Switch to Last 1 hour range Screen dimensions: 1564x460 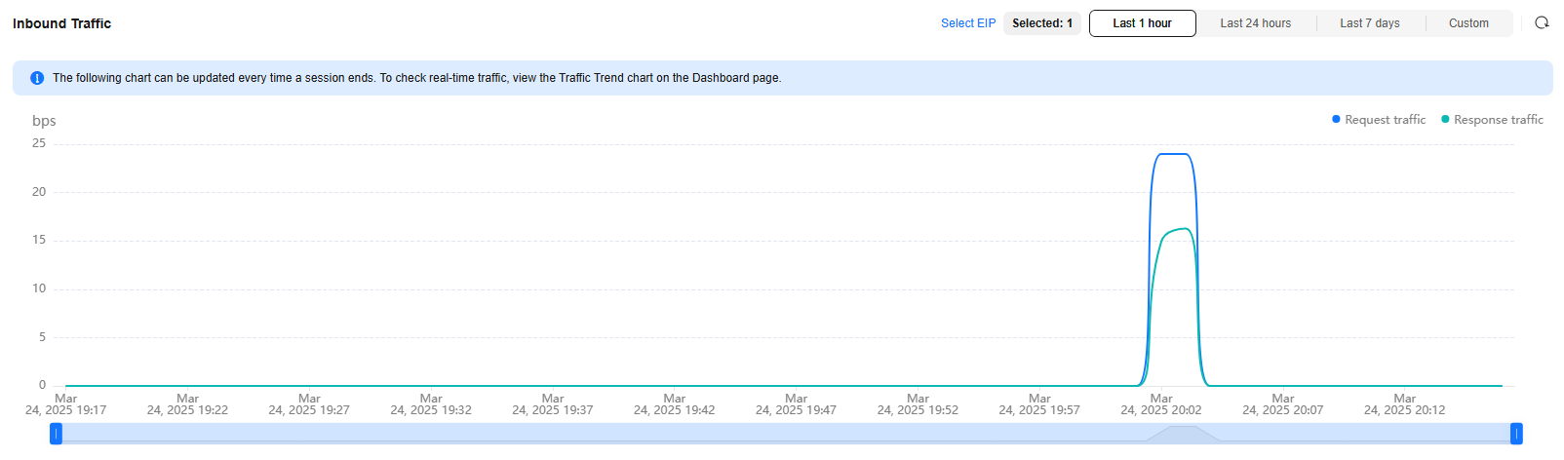[1143, 23]
